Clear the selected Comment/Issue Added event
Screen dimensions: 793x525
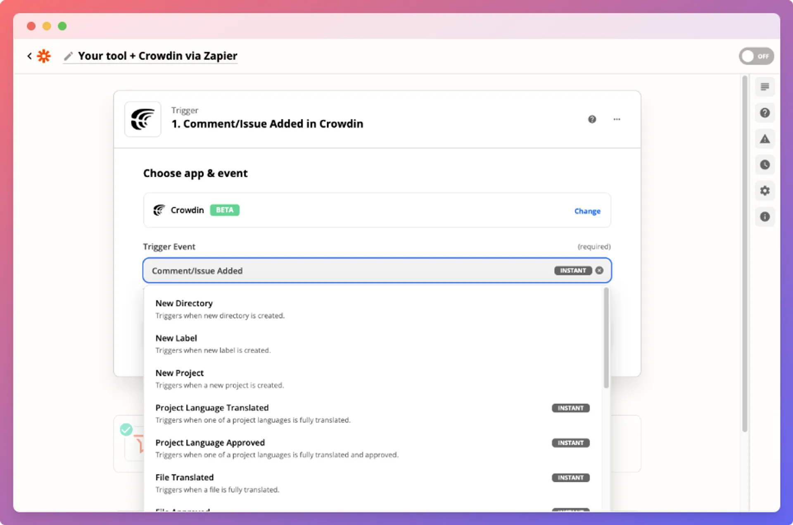[599, 271]
